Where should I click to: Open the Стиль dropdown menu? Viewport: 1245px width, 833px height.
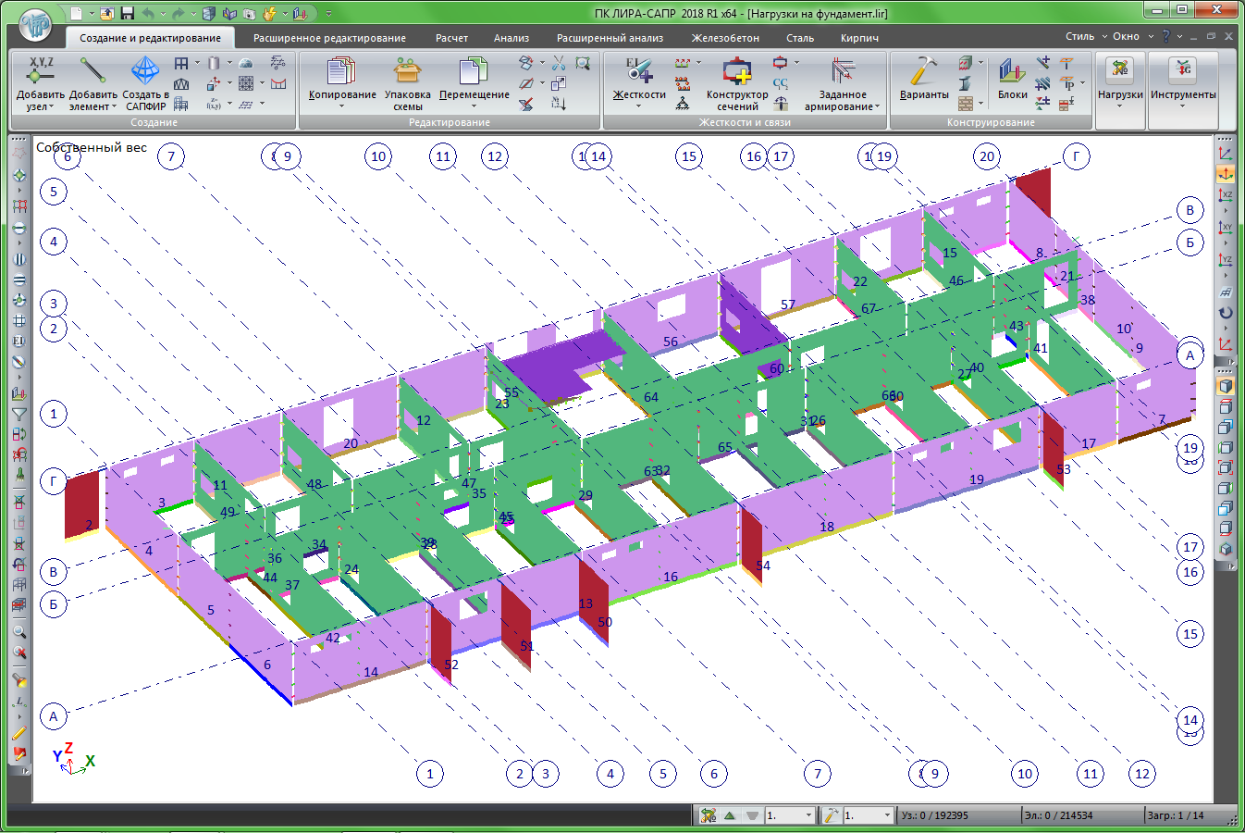1085,37
